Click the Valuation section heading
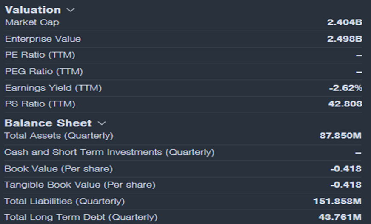 click(33, 10)
